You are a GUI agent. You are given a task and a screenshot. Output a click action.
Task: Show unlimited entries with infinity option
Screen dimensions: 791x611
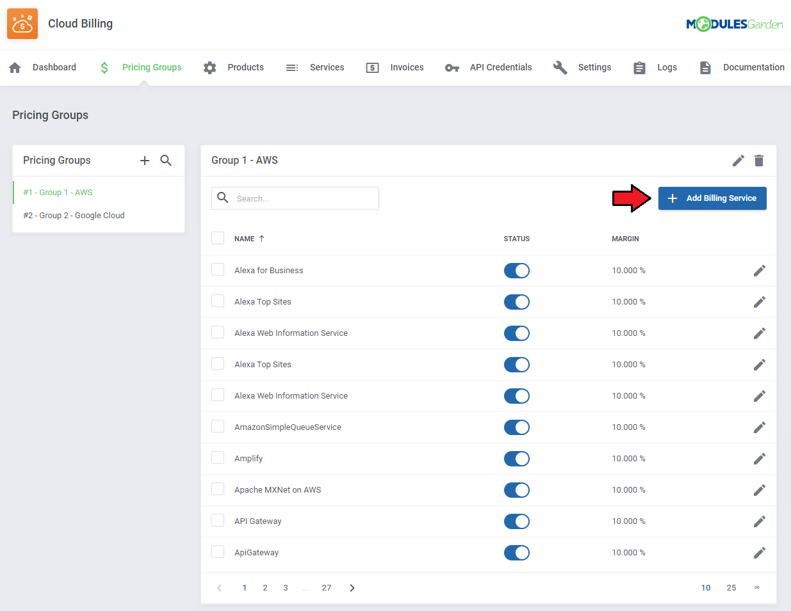coord(757,587)
